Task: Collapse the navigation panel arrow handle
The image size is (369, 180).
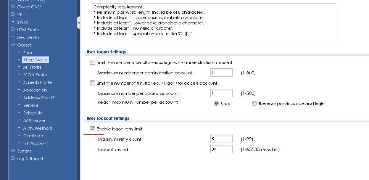Action: 78,23
